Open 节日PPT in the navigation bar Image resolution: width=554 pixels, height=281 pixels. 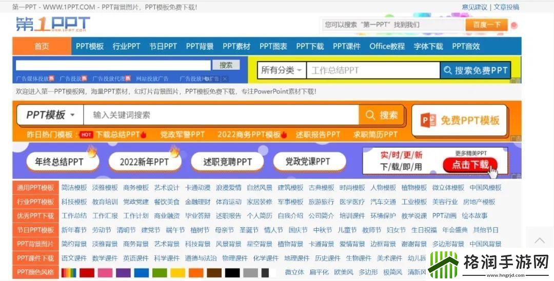[x=163, y=46]
